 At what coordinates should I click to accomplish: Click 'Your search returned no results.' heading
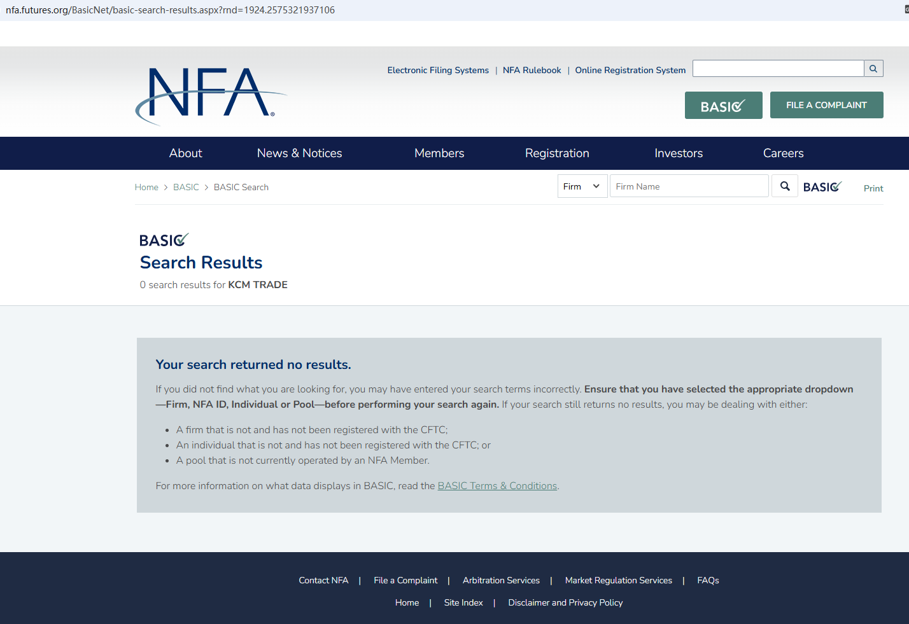(253, 364)
